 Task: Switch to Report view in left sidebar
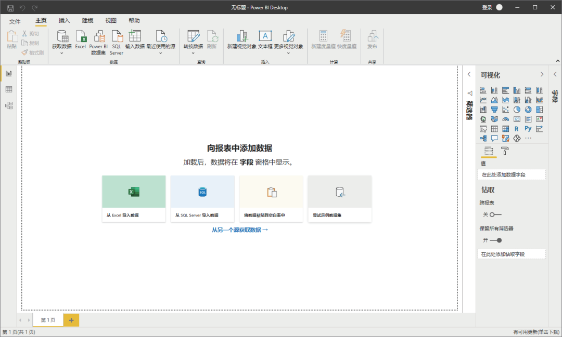9,74
